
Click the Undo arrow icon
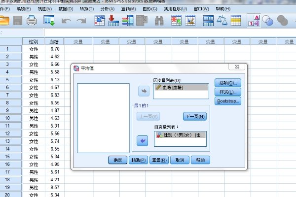point(66,21)
